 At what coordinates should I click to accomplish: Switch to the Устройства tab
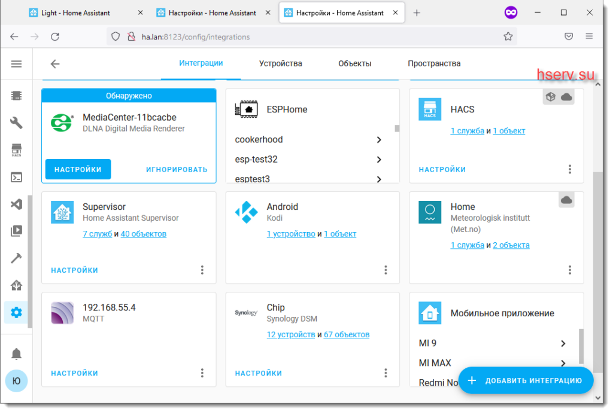pos(280,63)
